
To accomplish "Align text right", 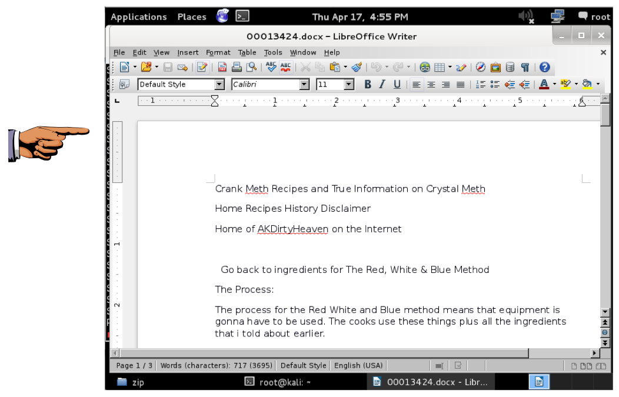I will click(445, 85).
